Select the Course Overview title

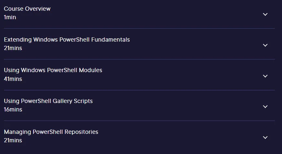tap(27, 9)
